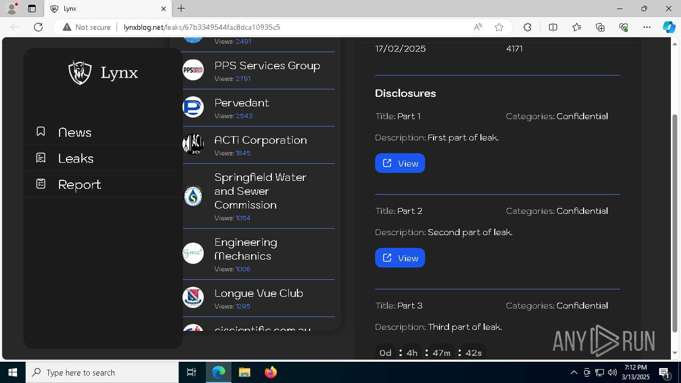Click the Read aloud icon
This screenshot has height=383, width=681.
(478, 27)
